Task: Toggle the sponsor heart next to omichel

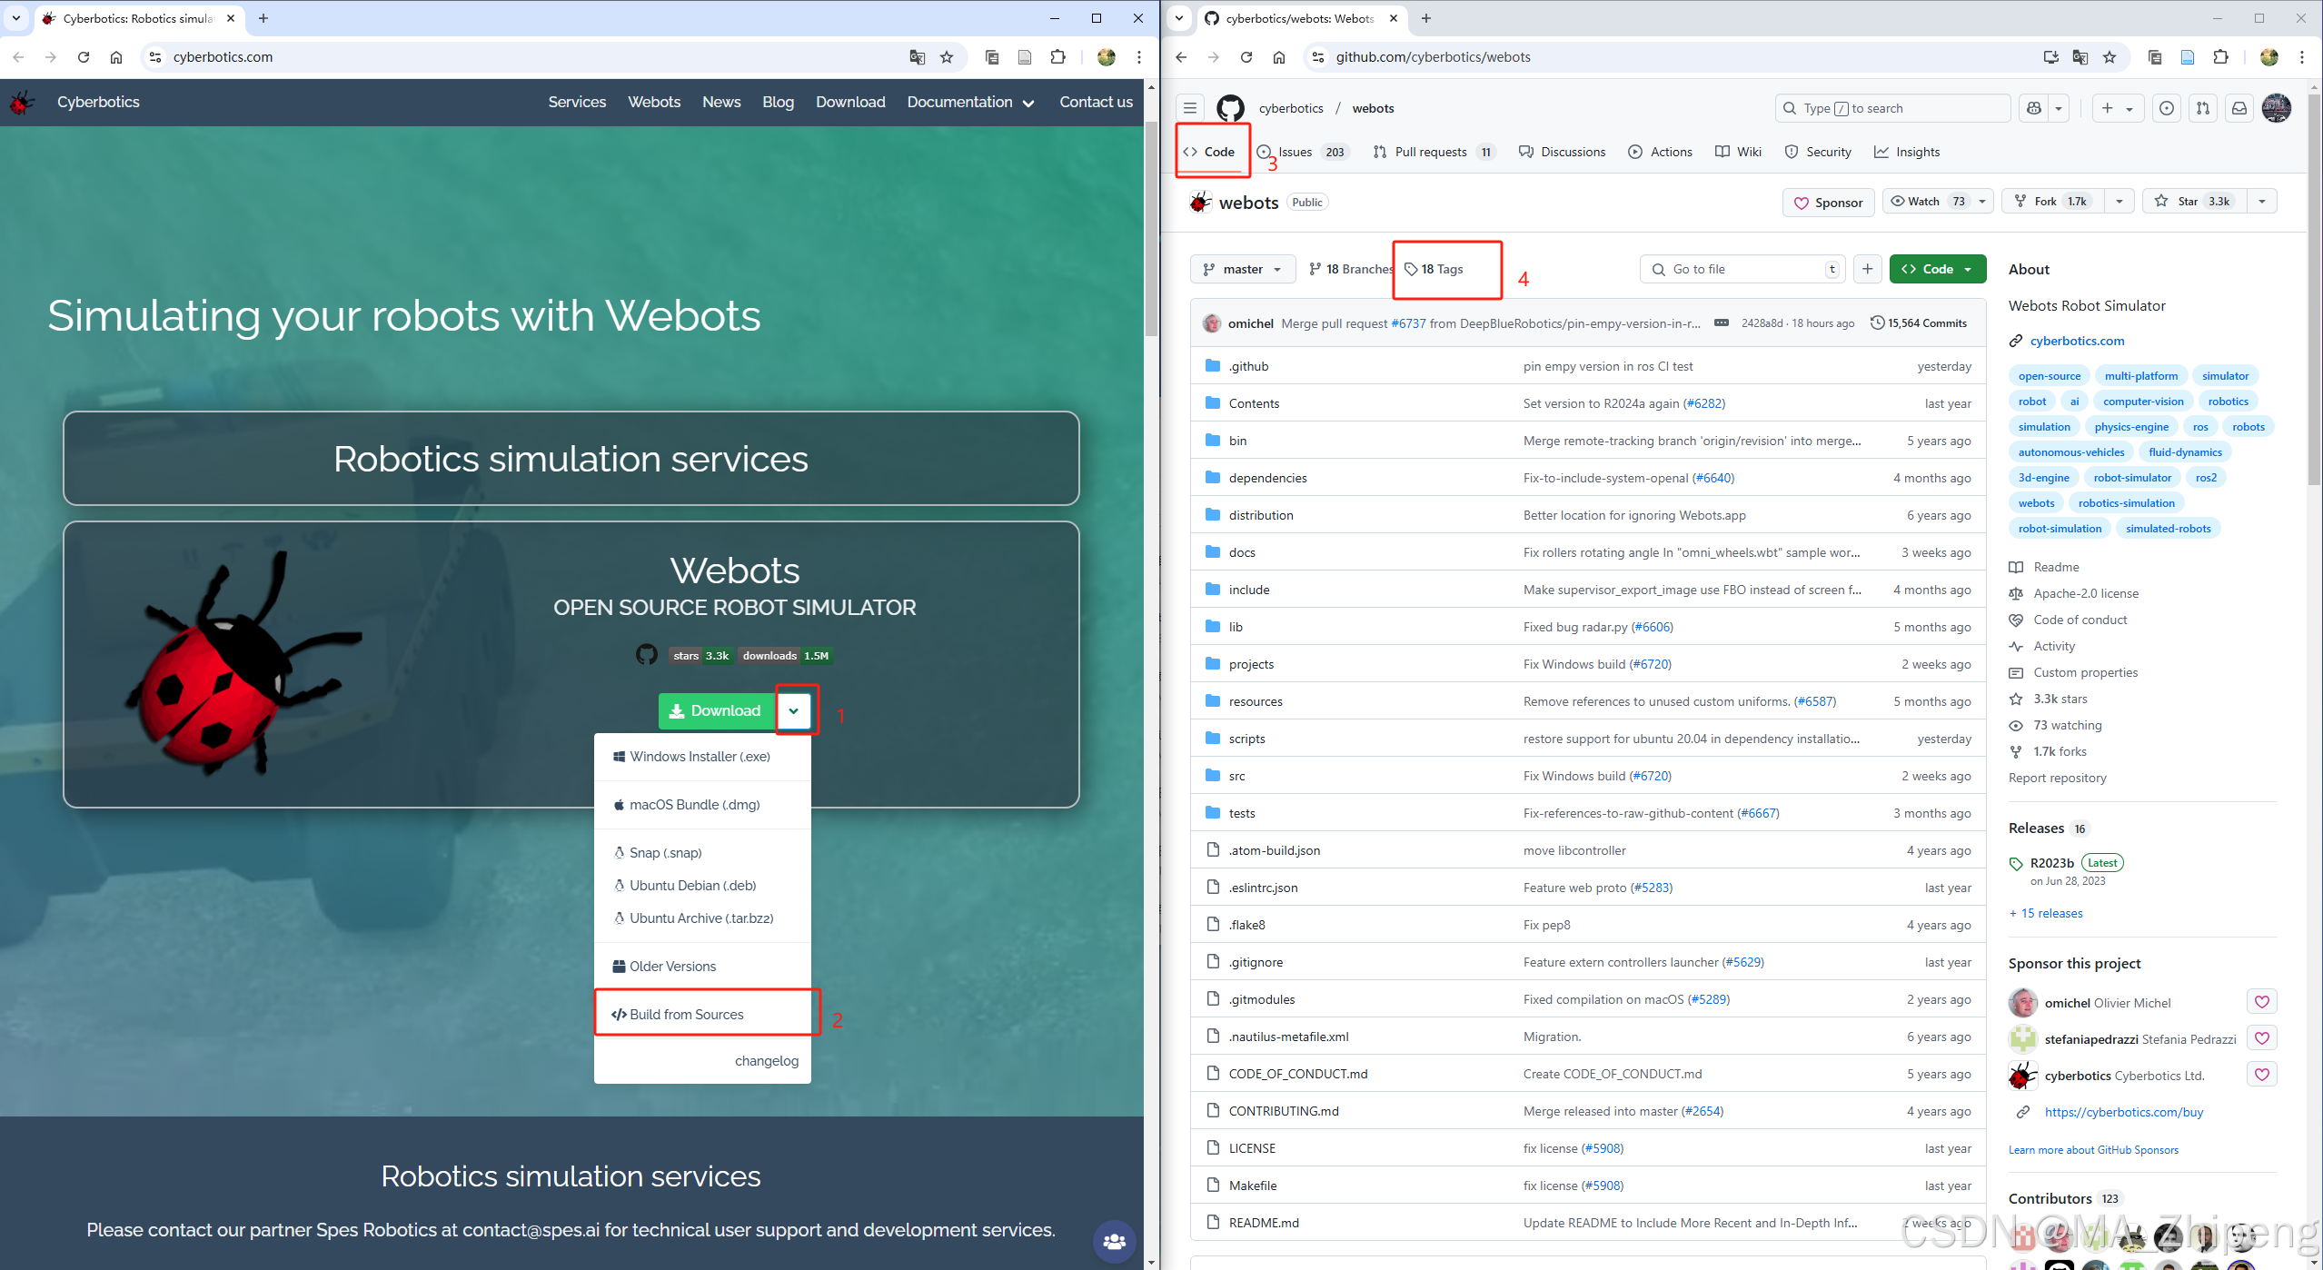Action: tap(2262, 1002)
